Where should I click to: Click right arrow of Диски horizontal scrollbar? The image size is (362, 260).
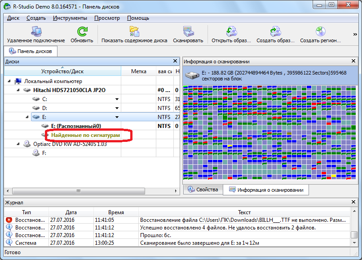[176, 191]
